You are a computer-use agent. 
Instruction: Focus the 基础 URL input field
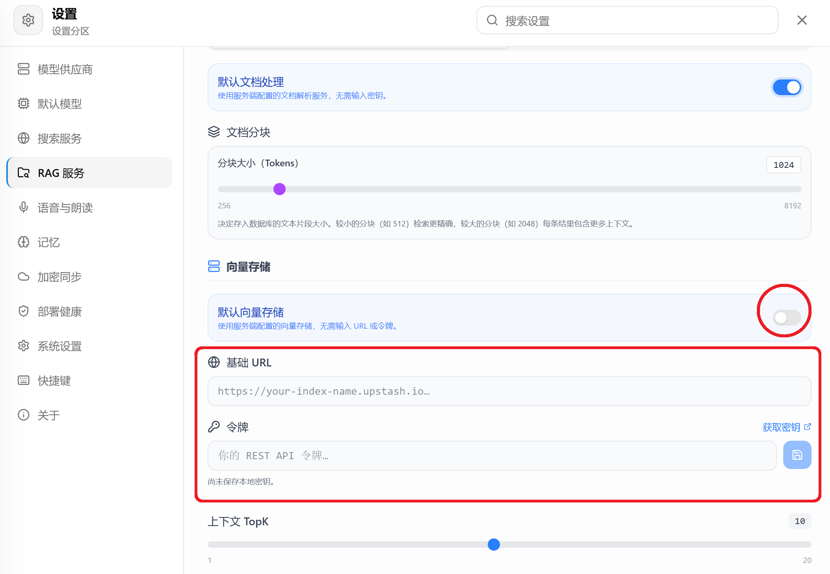coord(509,391)
